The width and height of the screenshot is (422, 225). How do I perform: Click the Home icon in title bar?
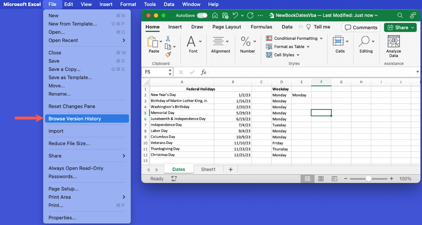215,16
